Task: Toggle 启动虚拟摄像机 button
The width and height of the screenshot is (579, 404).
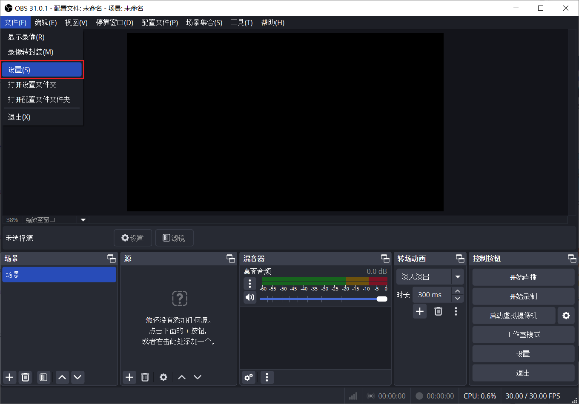Action: pos(514,316)
